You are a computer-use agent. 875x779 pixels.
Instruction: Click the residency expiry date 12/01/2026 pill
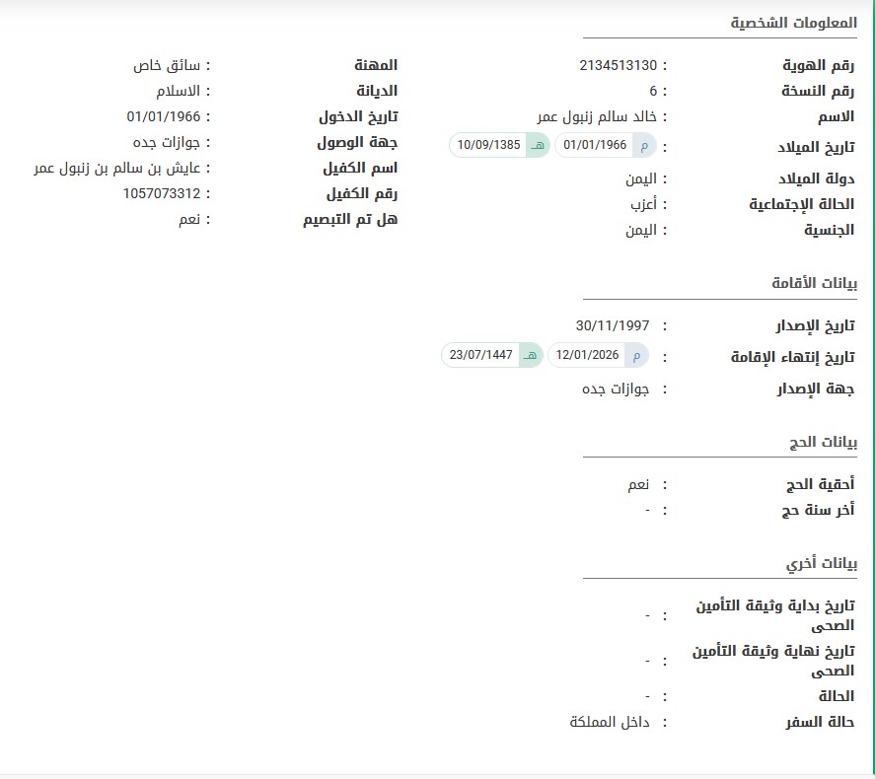pos(587,355)
